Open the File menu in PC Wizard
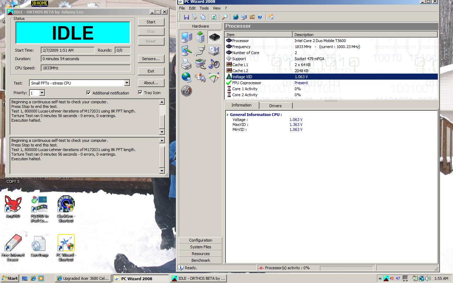 [182, 8]
